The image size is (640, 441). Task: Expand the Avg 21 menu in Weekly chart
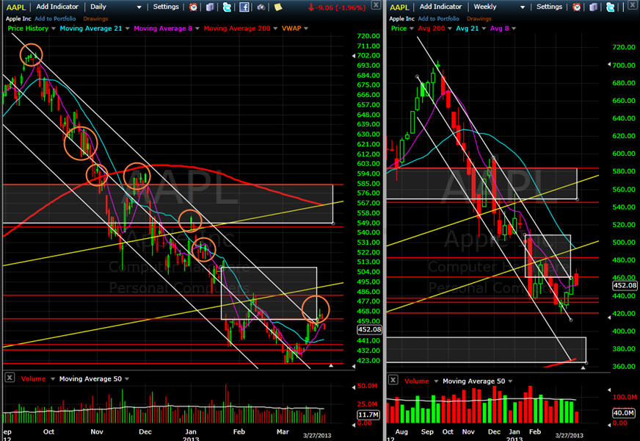[x=484, y=29]
